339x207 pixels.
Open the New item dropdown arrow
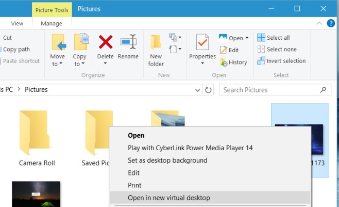180,37
